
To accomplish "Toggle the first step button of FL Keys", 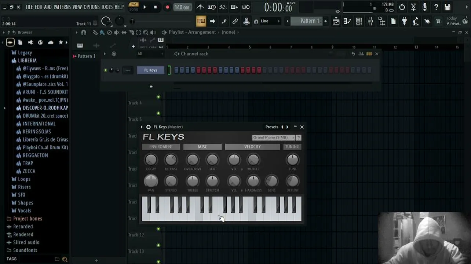I will tap(176, 70).
